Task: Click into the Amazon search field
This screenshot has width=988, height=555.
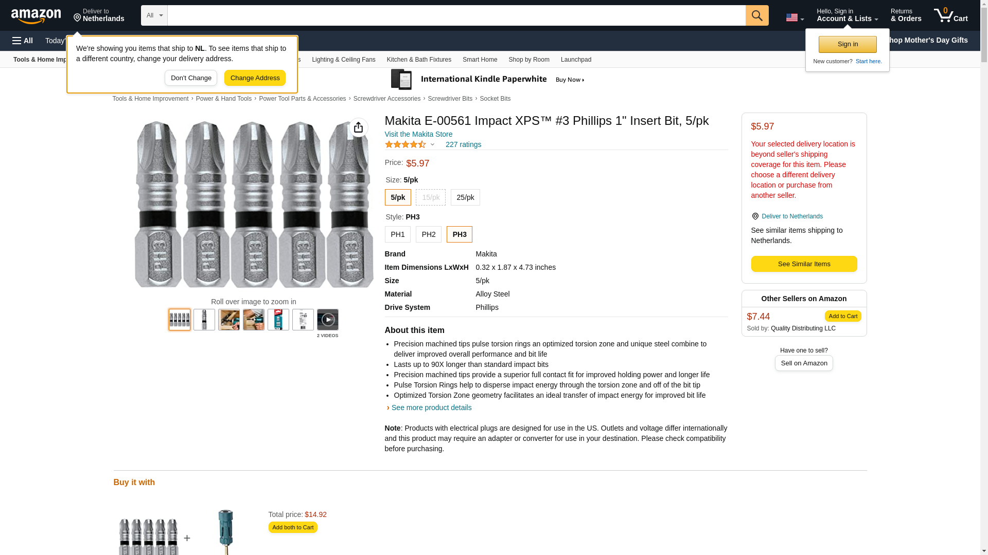Action: 456,15
